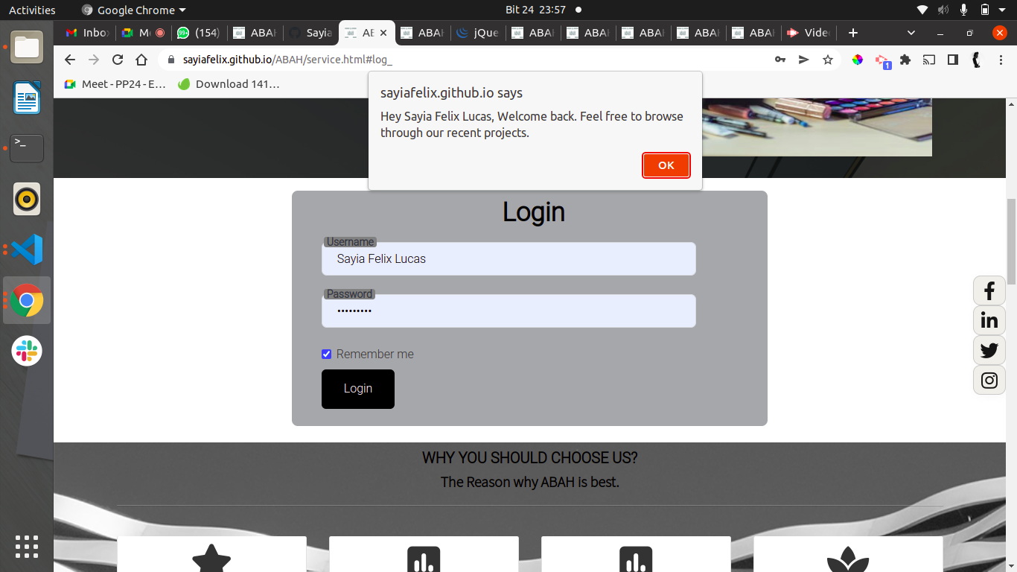
Task: Open Slack from the Ubuntu dock
Action: (26, 351)
